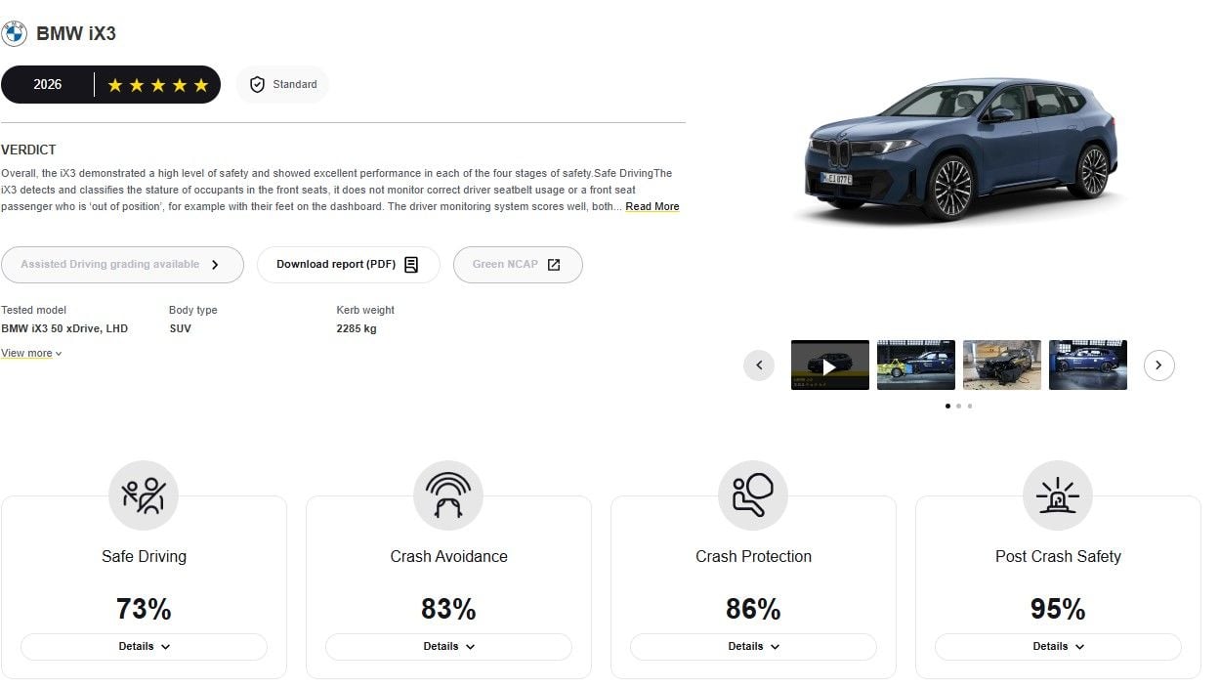Expand Safe Driving Details dropdown
The width and height of the screenshot is (1220, 688).
(x=144, y=646)
